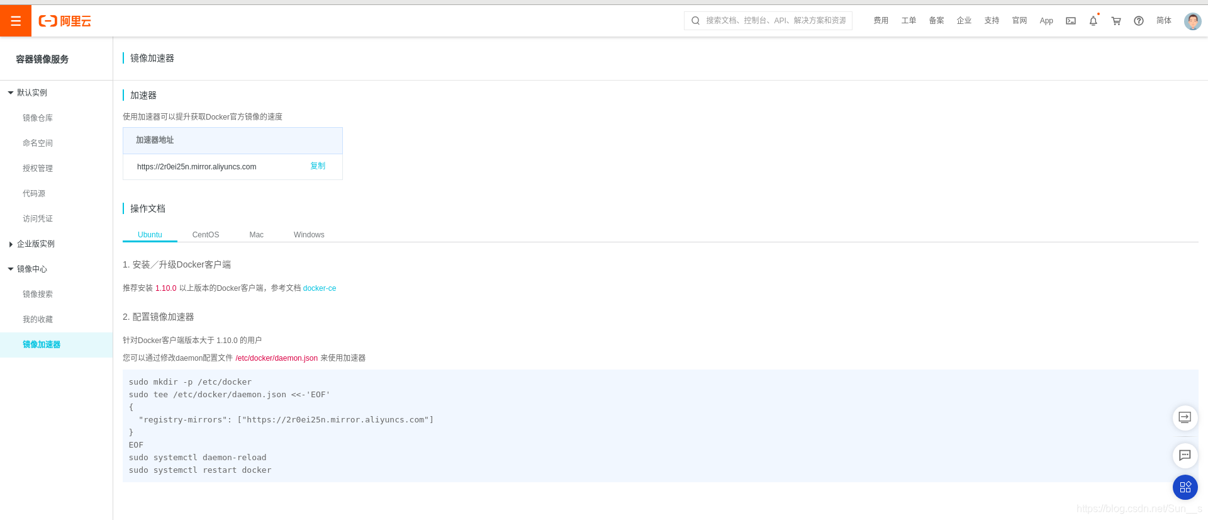Open the orange hamburger menu
The height and width of the screenshot is (520, 1208).
[x=16, y=21]
